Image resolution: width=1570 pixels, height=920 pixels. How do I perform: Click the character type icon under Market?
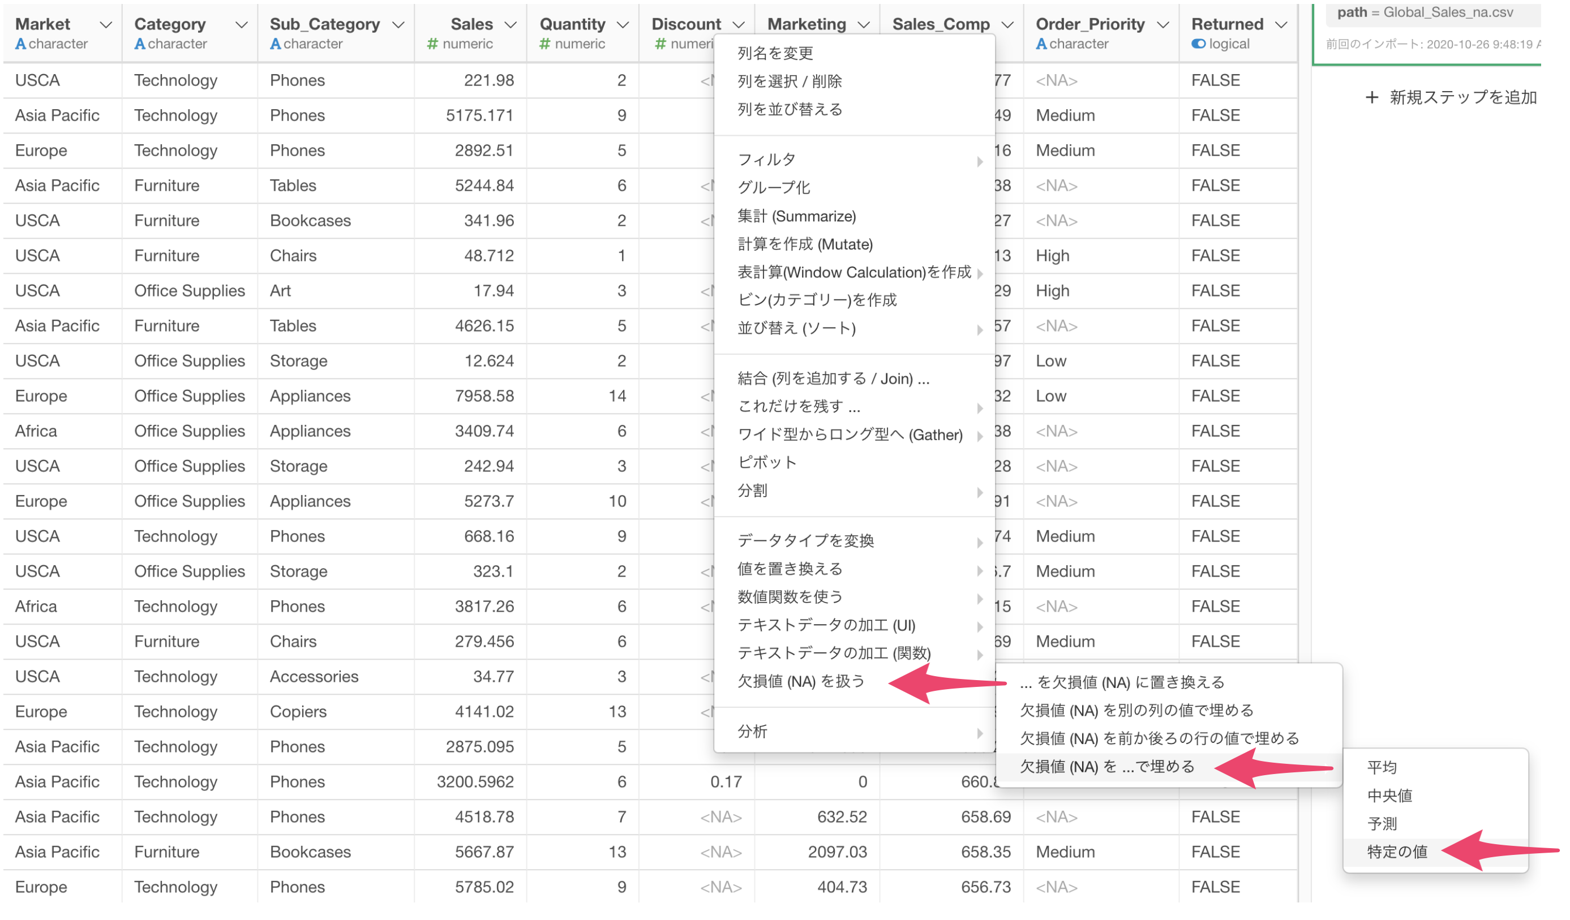coord(20,44)
